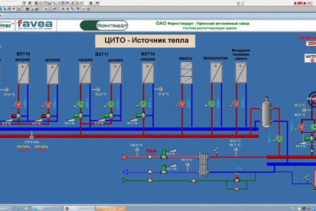Select the green ВЗТ18 нагрев circulation pump

[x=143, y=104]
